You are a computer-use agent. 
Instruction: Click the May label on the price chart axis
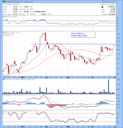point(69,77)
